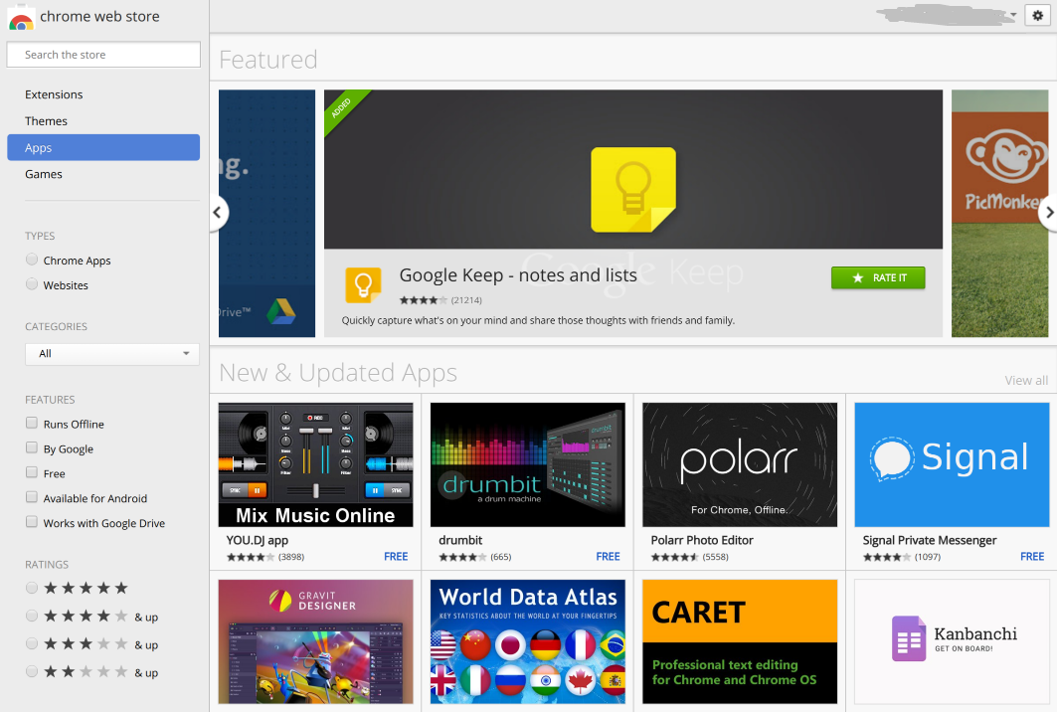Viewport: 1057px width, 712px height.
Task: Select the Websites type radio button
Action: [x=32, y=284]
